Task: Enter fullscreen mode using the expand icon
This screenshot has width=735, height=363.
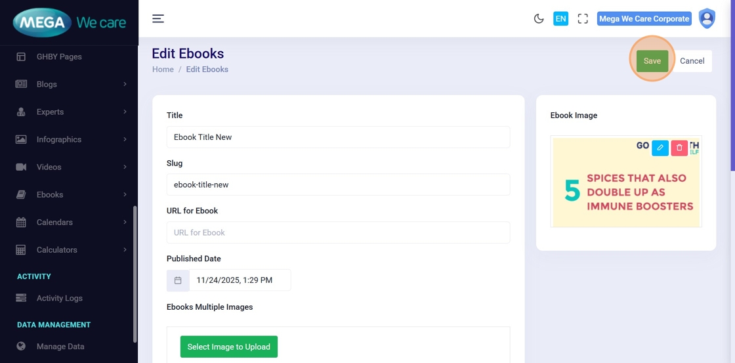Action: 583,18
